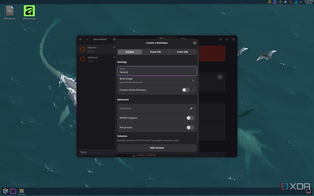Click the DistroShelf app icon in header
This screenshot has width=314, height=196.
(x=81, y=39)
